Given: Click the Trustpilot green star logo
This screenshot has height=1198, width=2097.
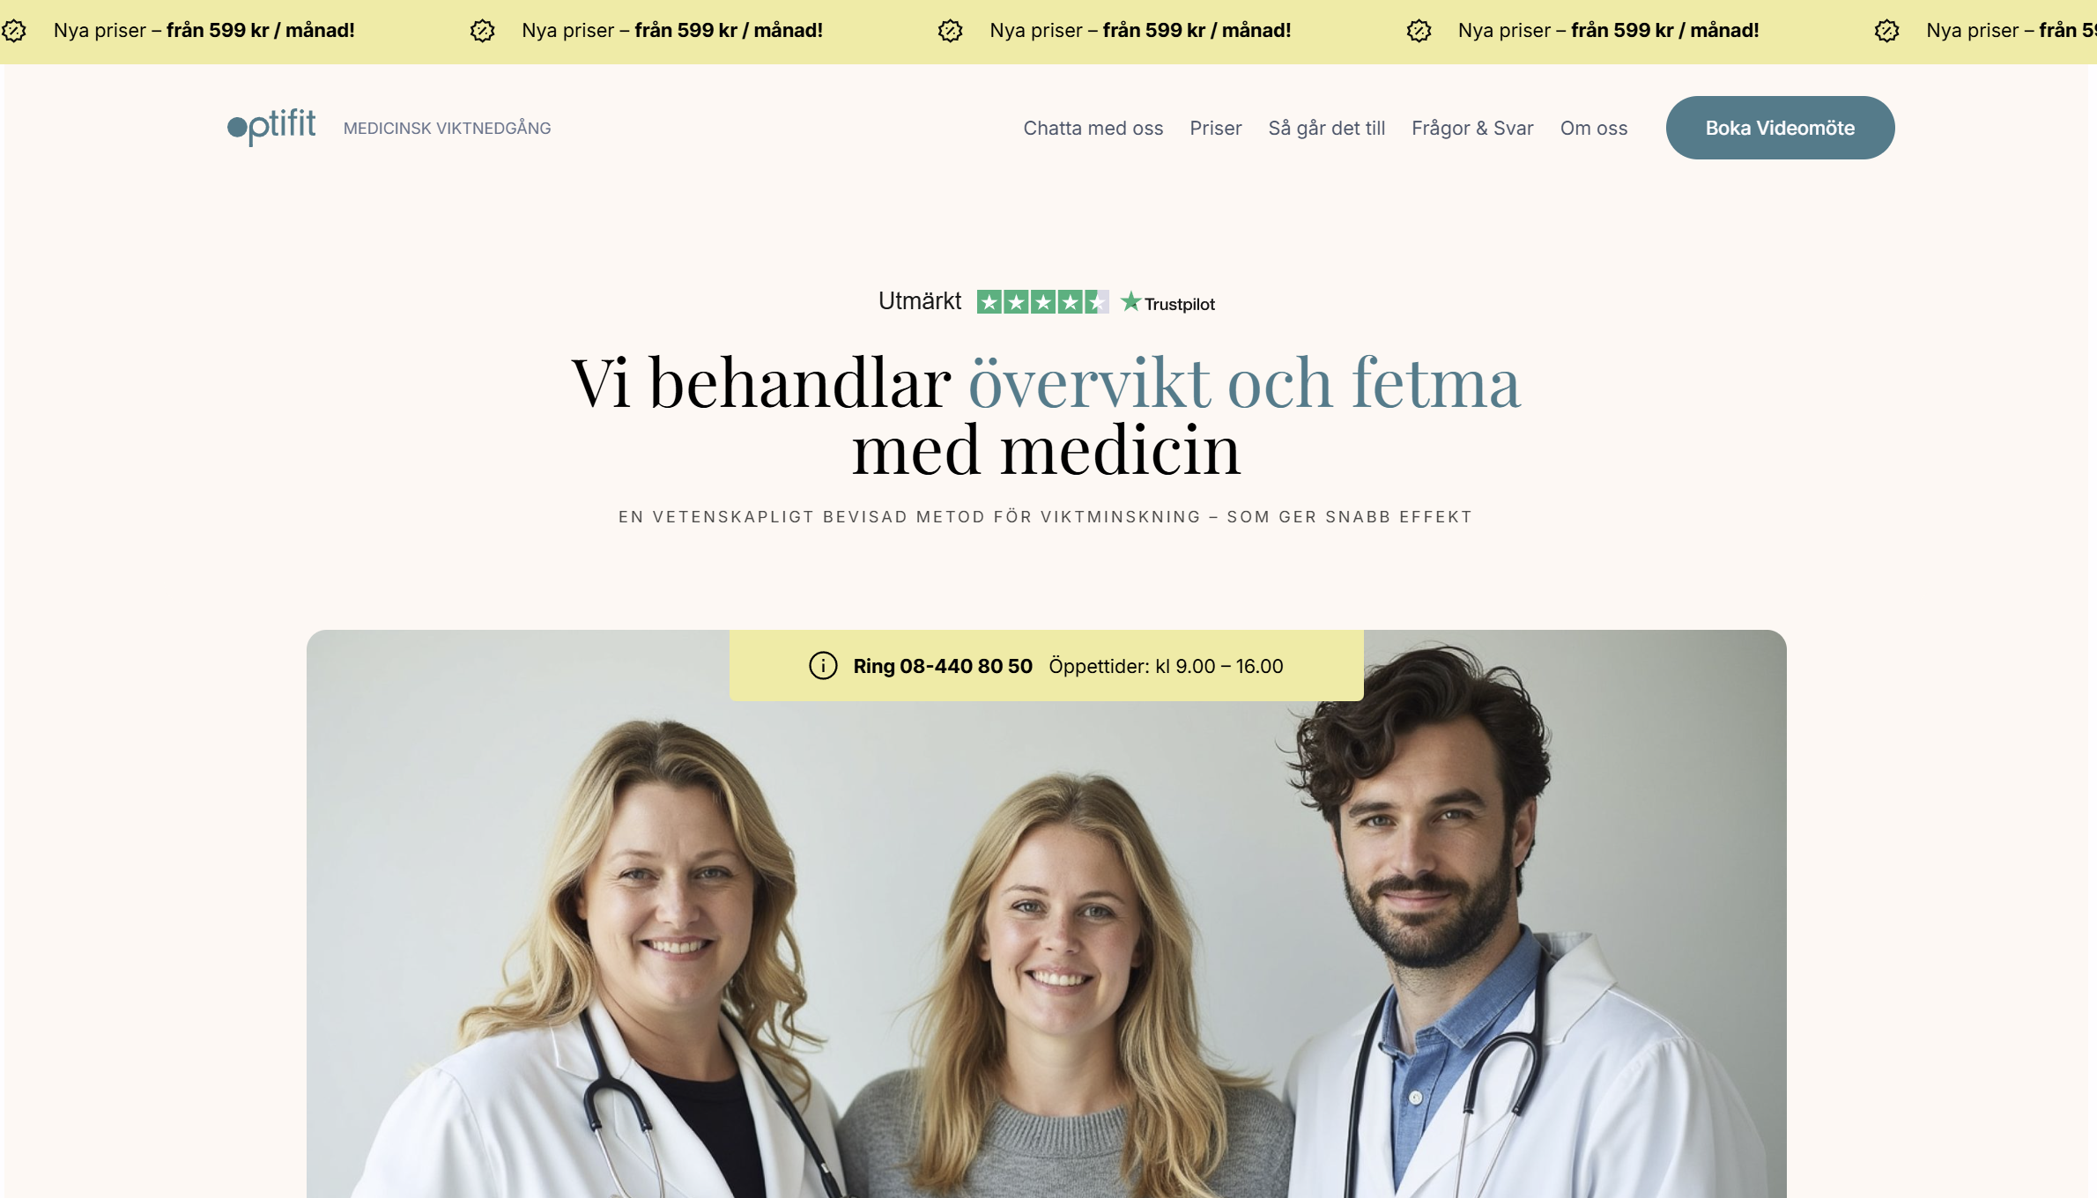Looking at the screenshot, I should pyautogui.click(x=1130, y=302).
